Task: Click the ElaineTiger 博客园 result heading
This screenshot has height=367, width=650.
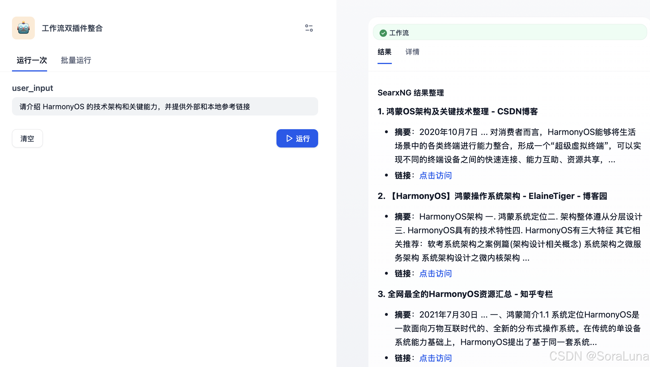Action: [x=492, y=196]
